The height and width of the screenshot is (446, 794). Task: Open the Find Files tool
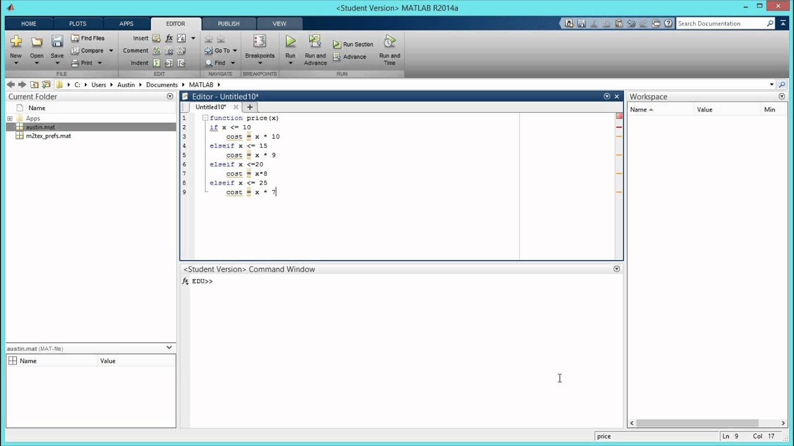(87, 38)
